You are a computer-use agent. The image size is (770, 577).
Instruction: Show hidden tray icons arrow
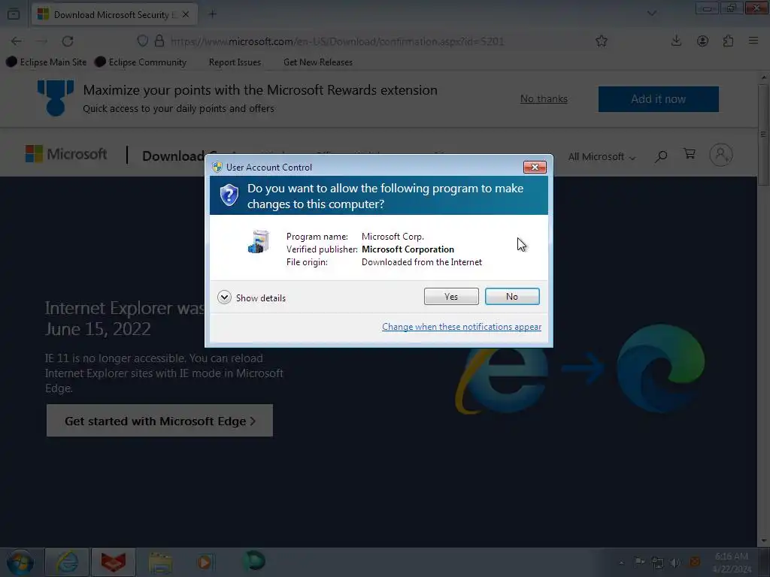point(621,563)
